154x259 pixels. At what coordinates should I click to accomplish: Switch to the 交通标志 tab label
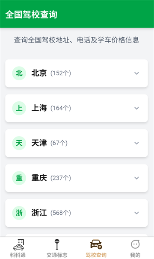pyautogui.click(x=57, y=255)
